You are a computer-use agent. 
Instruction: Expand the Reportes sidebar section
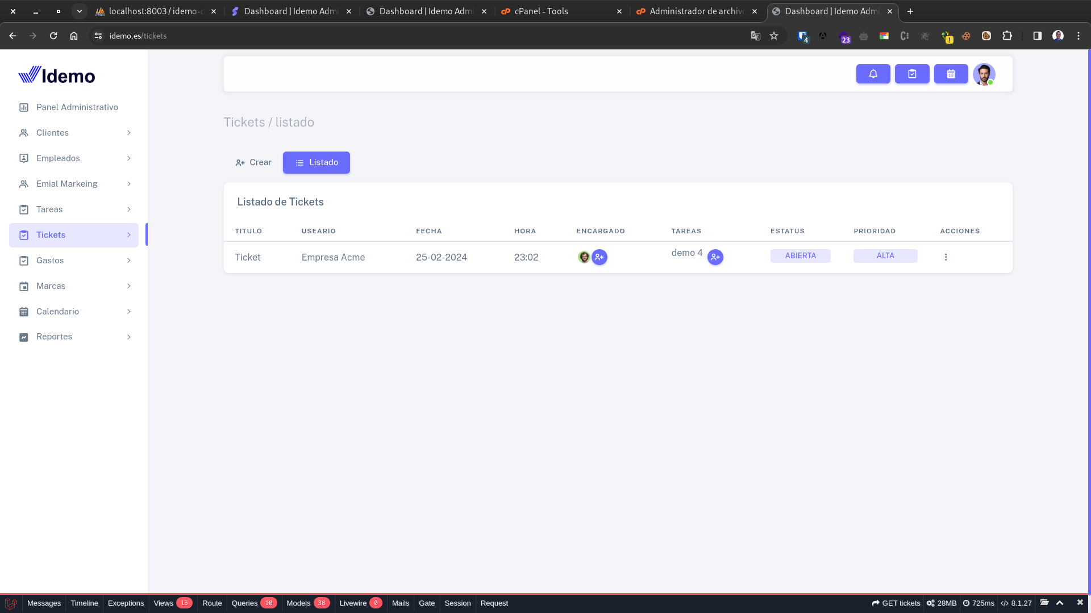pyautogui.click(x=74, y=337)
